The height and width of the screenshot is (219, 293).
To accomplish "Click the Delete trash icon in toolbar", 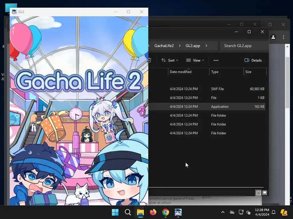I will [x=149, y=60].
